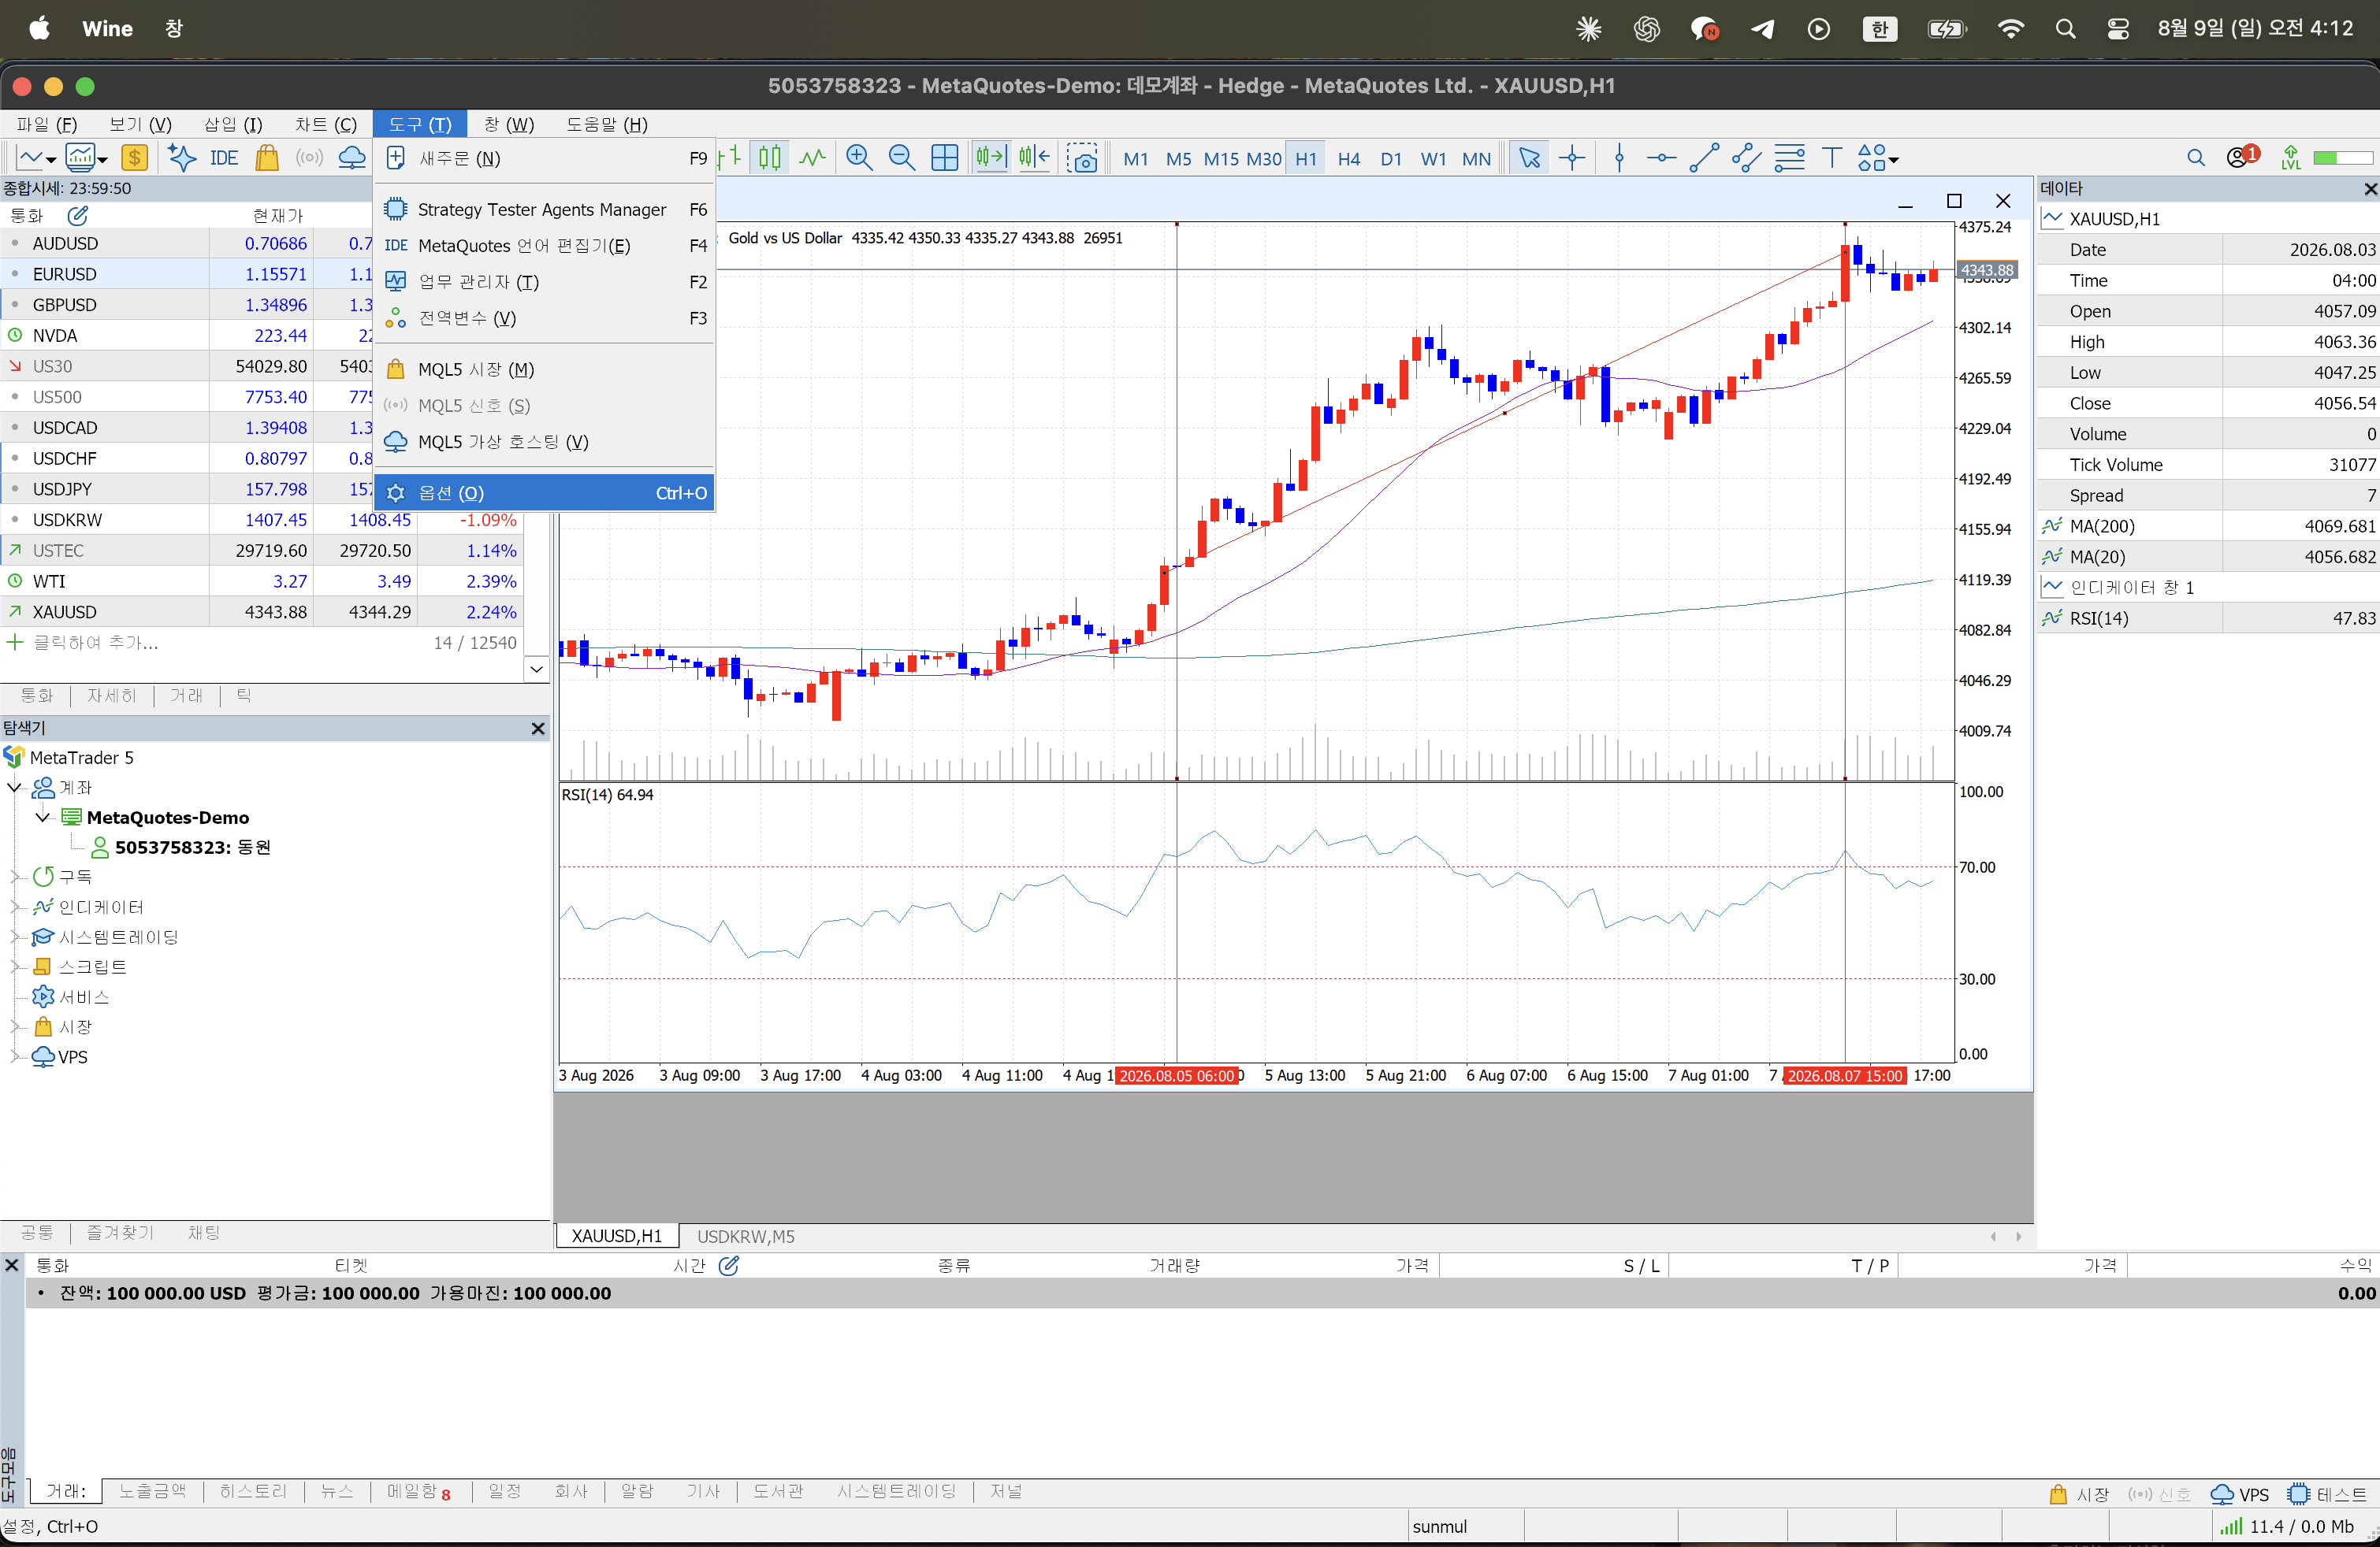The height and width of the screenshot is (1547, 2380).
Task: Click the edit pencil next to 시간 column
Action: click(729, 1266)
